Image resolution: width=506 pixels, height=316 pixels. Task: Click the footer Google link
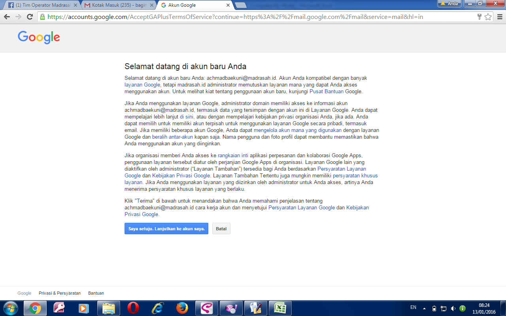[24, 293]
